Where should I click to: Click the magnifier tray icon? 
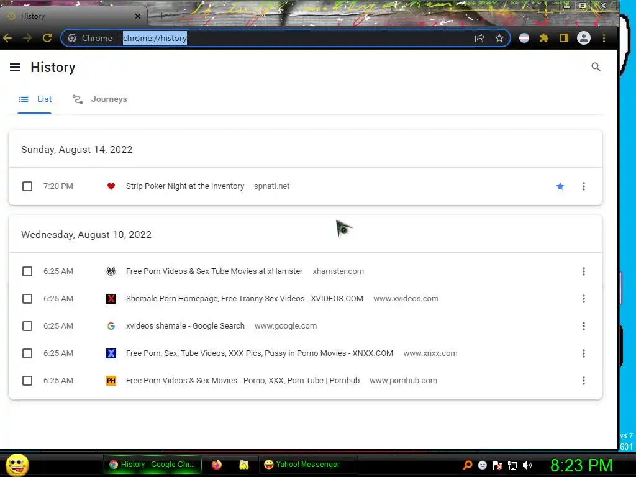467,465
